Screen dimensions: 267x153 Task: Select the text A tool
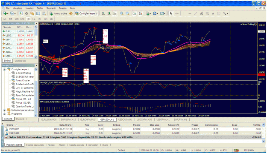pos(213,13)
